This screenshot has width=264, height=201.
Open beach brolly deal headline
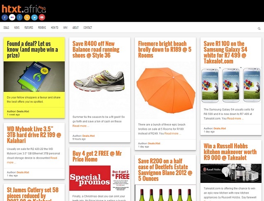[x=165, y=49]
